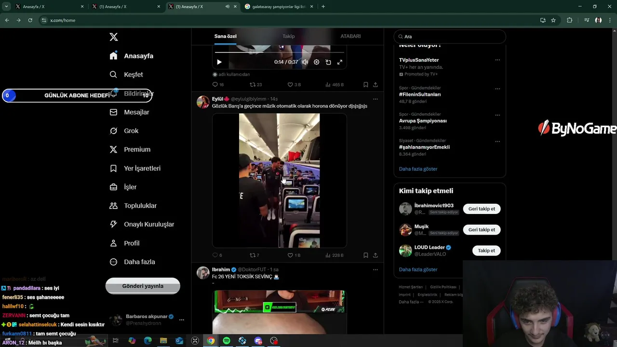Screen dimensions: 617x347
Task: Like the top post with 3 B likes
Action: point(294,84)
